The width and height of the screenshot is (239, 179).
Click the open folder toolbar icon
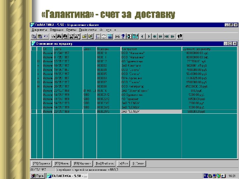(x=84, y=36)
